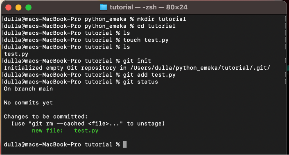Image resolution: width=289 pixels, height=155 pixels.
Task: Click the 'On branch main' output line
Action: pyautogui.click(x=28, y=89)
